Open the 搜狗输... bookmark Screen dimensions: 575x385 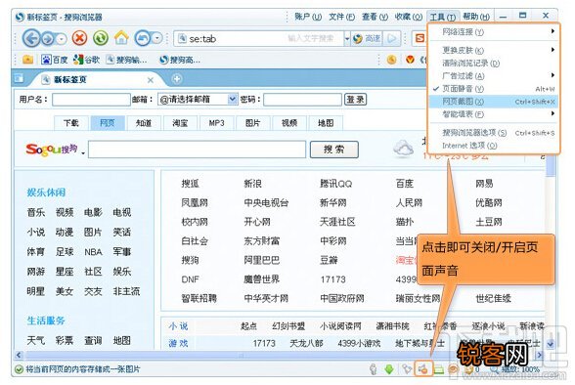(126, 60)
